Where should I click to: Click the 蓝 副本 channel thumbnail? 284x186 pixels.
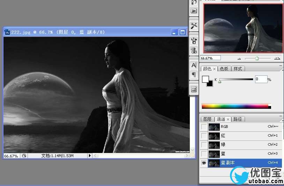214,163
